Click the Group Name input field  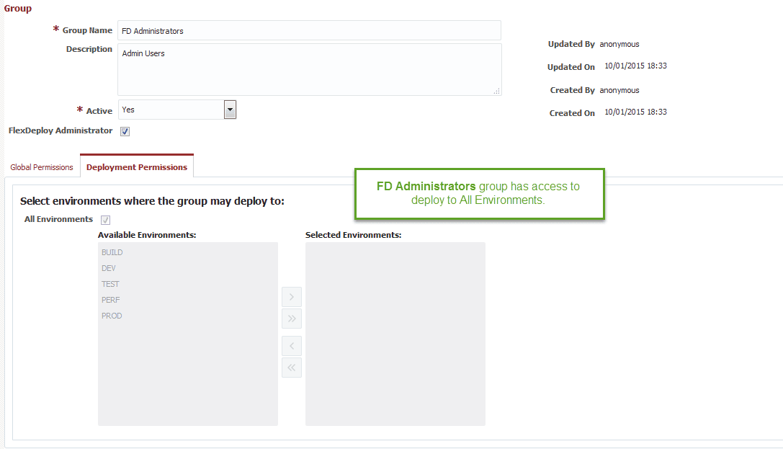[x=309, y=30]
